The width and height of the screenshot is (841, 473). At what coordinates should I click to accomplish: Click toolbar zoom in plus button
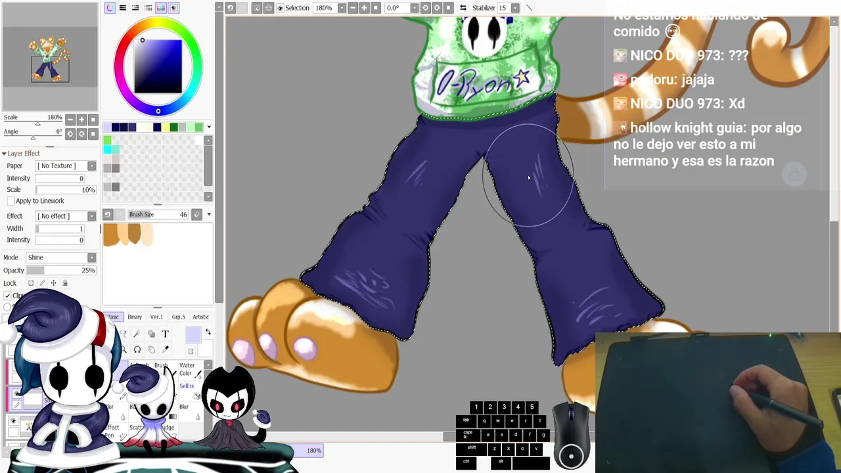pyautogui.click(x=364, y=8)
